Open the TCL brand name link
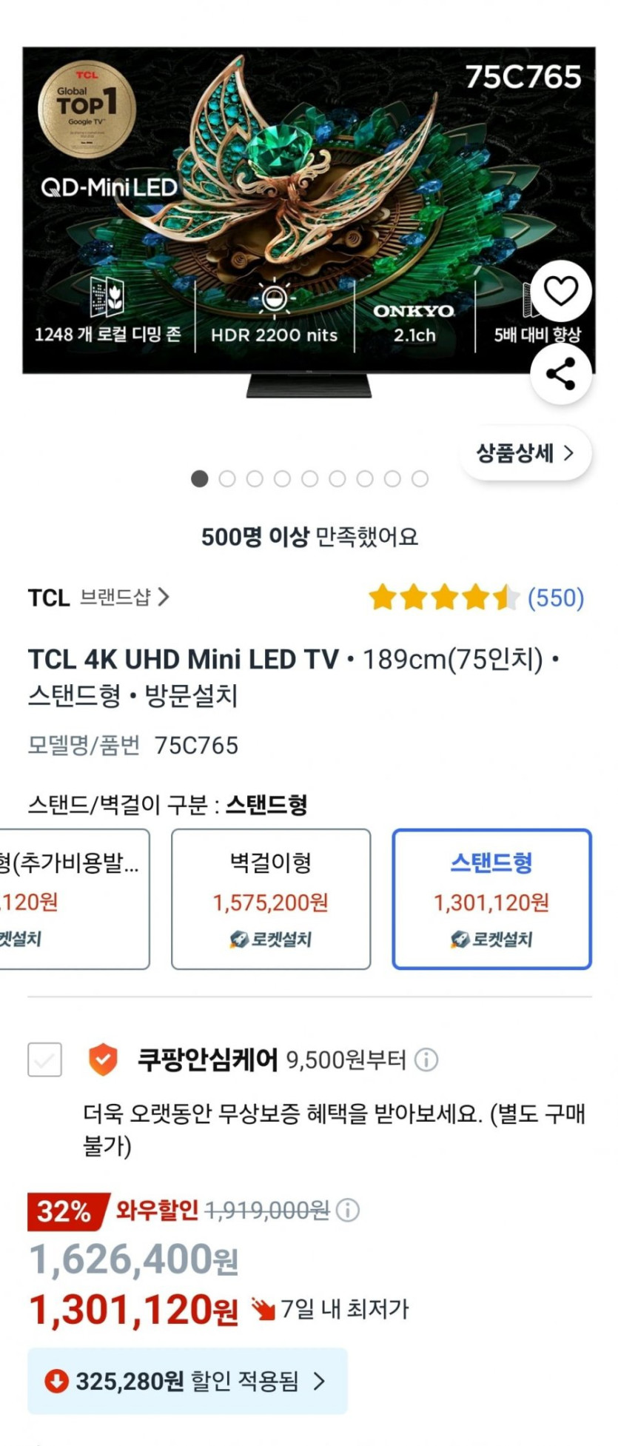 coord(49,598)
